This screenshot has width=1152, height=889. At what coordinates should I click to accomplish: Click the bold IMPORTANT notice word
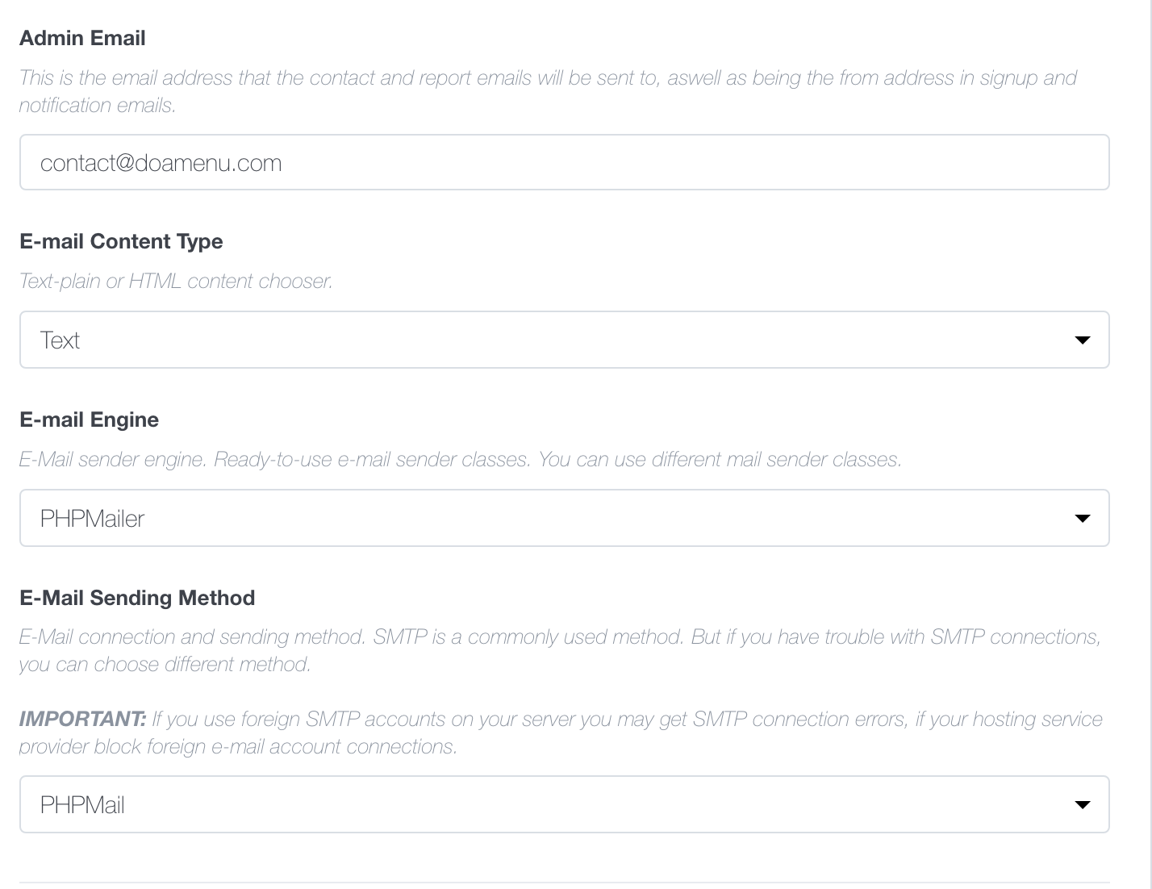pyautogui.click(x=82, y=719)
